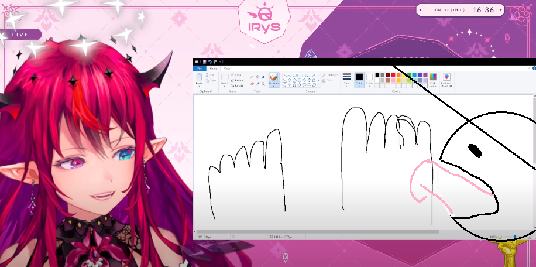Click the zoom out minus button
Screen dimensions: 536x267
[500, 237]
